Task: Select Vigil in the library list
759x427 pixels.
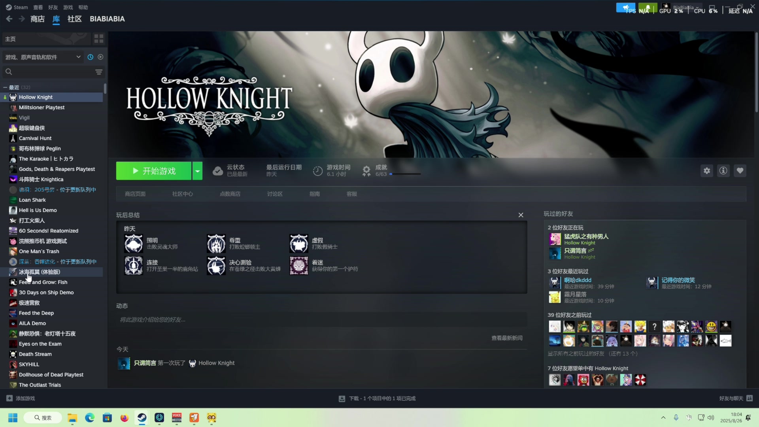Action: [51, 118]
